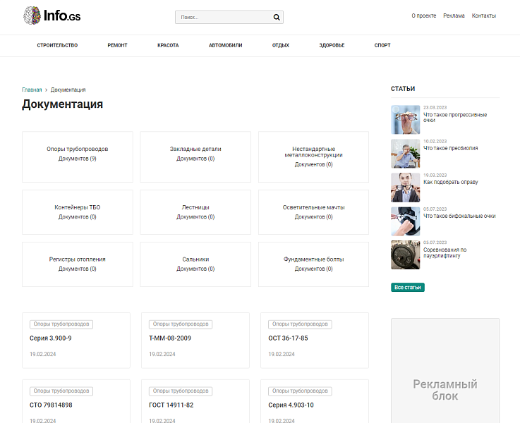Open the frame selection article thumbnail
This screenshot has width=520, height=423.
click(405, 187)
